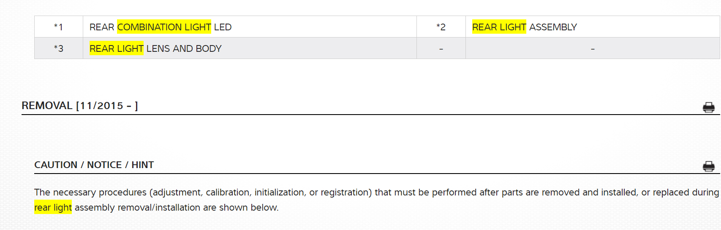Screen dimensions: 721x230
Task: Click the dash in the wide right cell
Action: click(593, 49)
